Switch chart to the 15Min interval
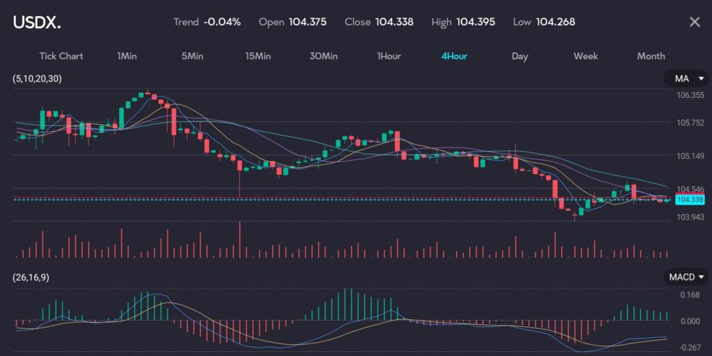The height and width of the screenshot is (356, 712). (x=258, y=56)
